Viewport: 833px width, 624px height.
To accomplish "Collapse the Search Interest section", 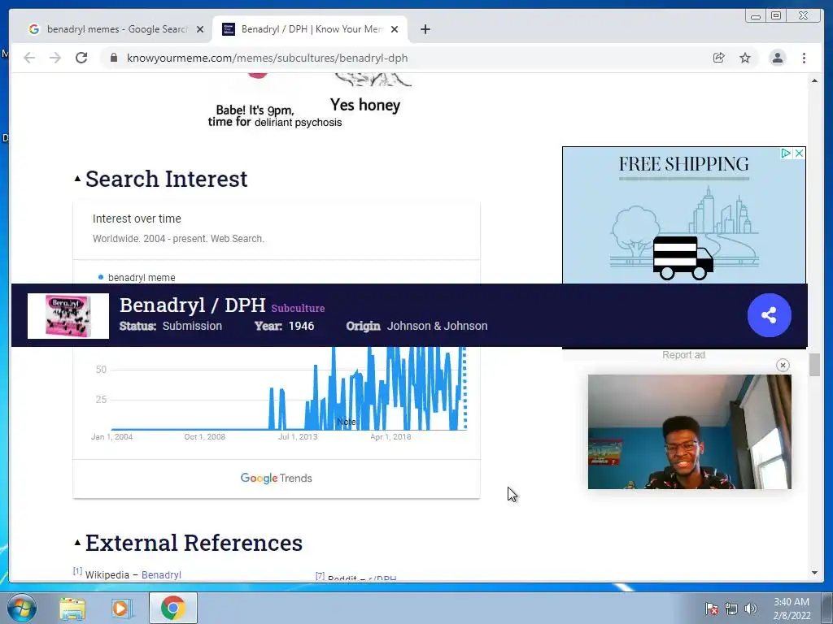I will [77, 179].
